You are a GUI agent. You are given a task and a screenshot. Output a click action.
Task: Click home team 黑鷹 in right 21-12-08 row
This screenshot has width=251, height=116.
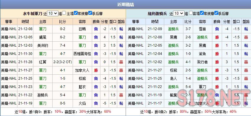point(174,37)
